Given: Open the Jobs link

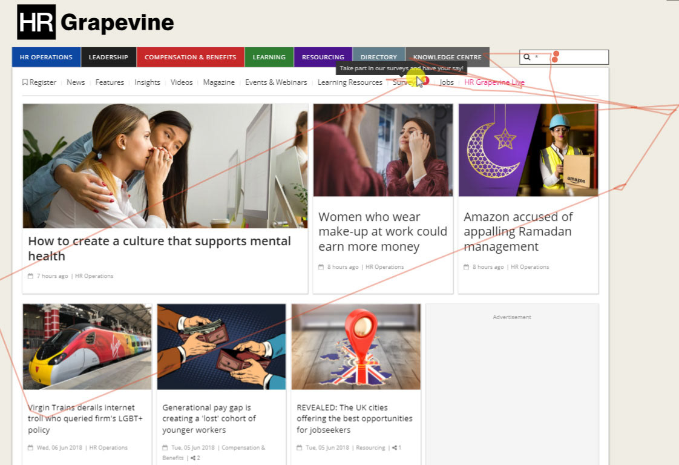Looking at the screenshot, I should click(x=447, y=82).
